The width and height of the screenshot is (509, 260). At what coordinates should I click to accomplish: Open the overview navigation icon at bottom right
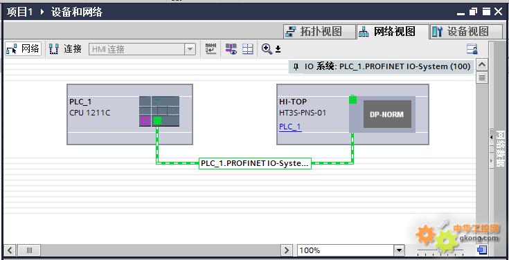[482, 250]
